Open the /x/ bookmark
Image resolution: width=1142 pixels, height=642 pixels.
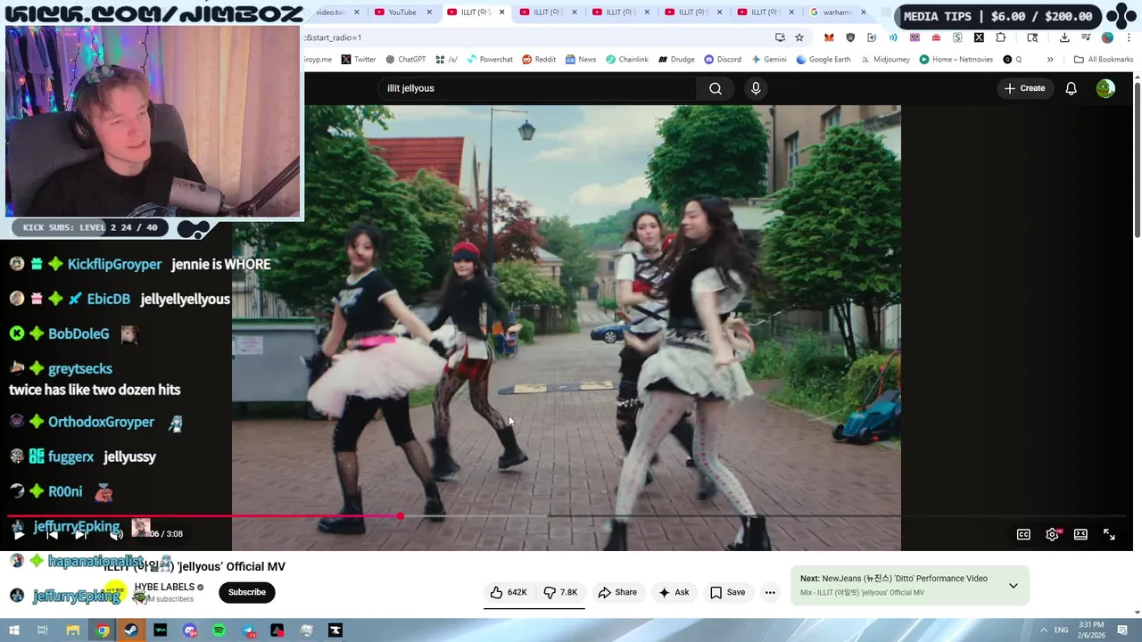click(446, 60)
